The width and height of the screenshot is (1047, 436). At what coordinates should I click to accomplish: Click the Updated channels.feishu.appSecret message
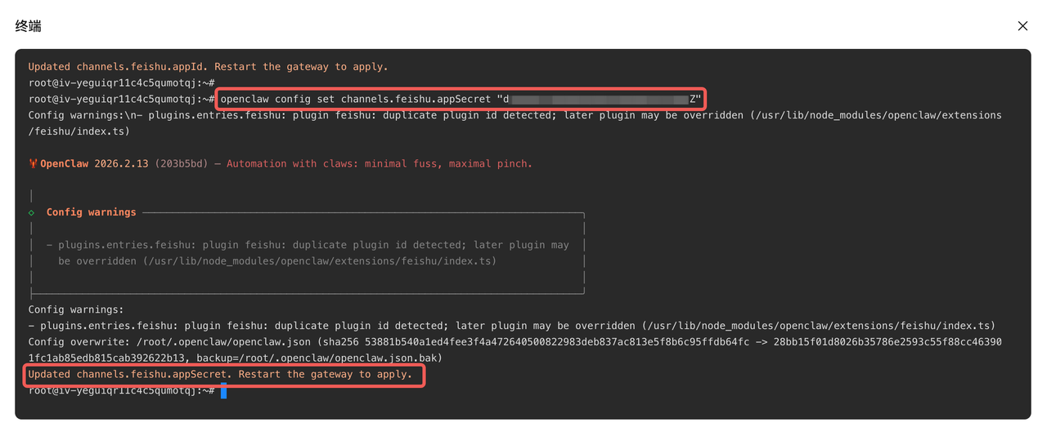[220, 375]
